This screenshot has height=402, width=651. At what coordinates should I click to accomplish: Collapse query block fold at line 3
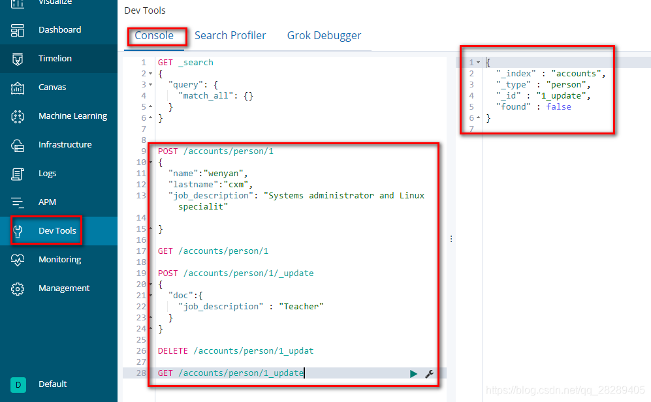151,85
